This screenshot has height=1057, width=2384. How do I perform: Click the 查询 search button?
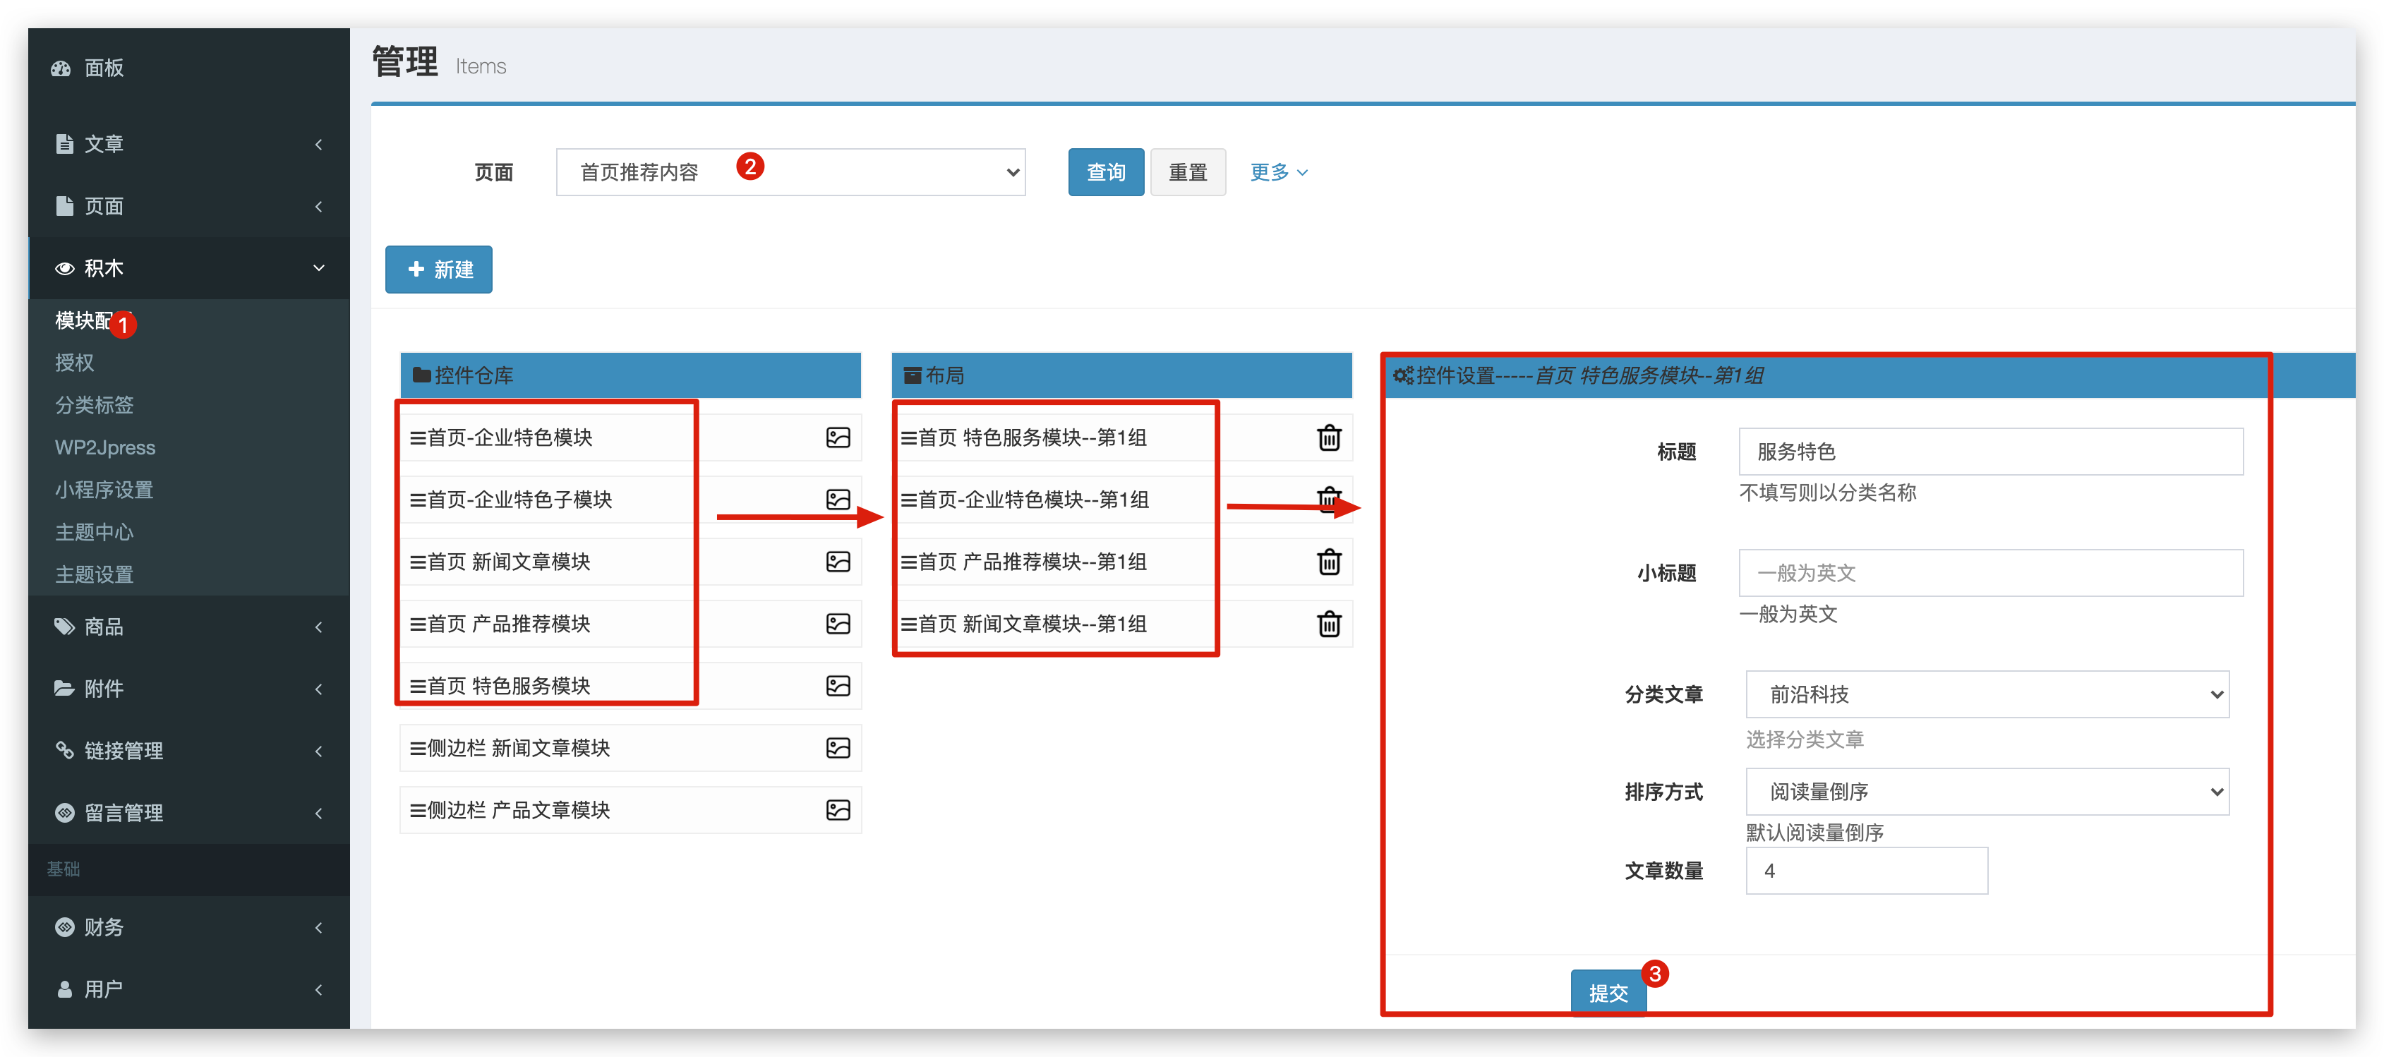coord(1106,172)
